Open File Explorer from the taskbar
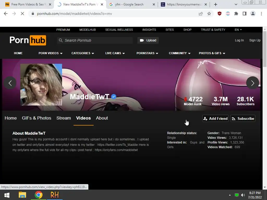The width and height of the screenshot is (267, 200). (22, 195)
